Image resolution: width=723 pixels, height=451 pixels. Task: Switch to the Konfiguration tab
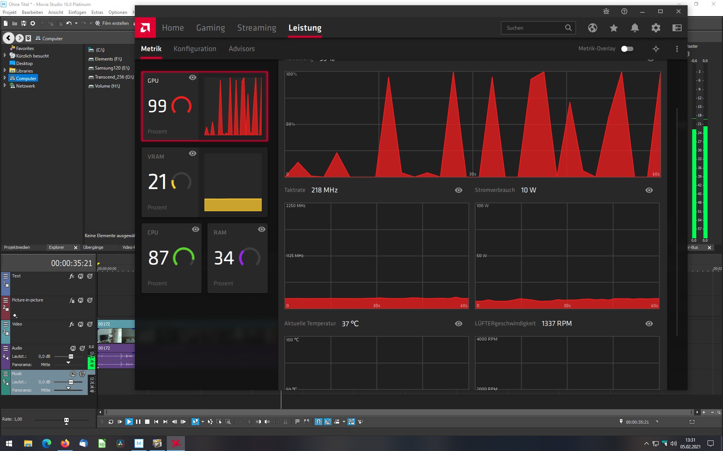tap(195, 49)
